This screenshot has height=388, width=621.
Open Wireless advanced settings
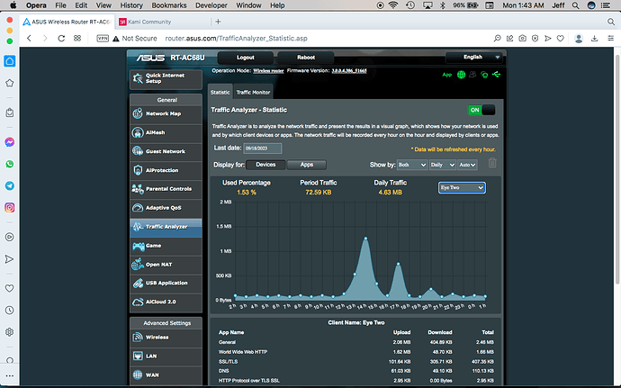pyautogui.click(x=166, y=338)
